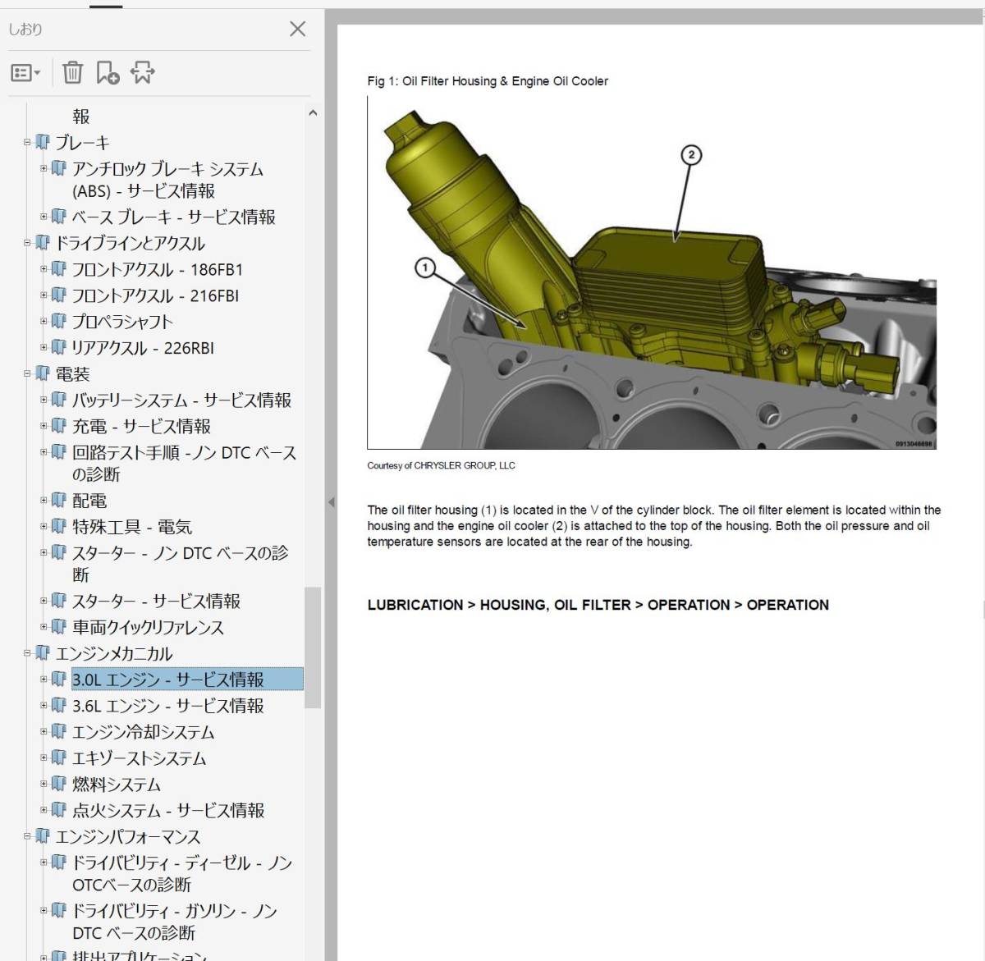Collapse the ドライブラインとアクスル section
Image resolution: width=985 pixels, height=961 pixels.
tap(27, 243)
